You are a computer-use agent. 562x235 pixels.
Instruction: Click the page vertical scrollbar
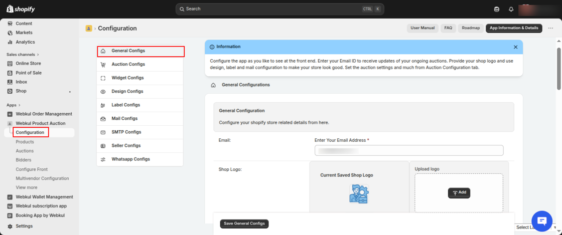pos(559,69)
